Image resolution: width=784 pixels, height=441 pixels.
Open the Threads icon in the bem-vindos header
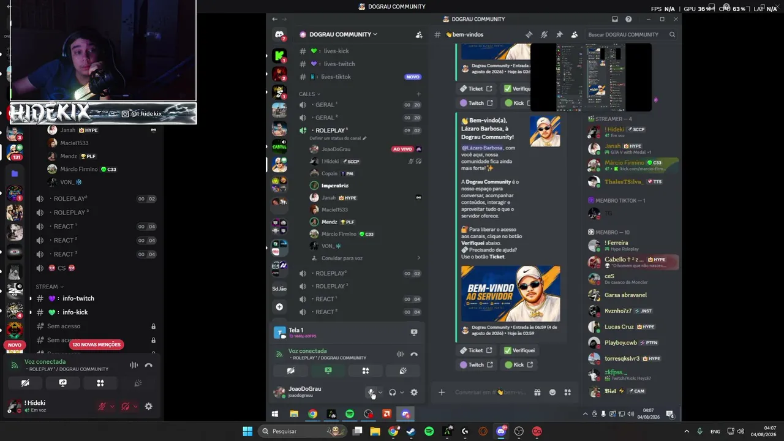[529, 35]
